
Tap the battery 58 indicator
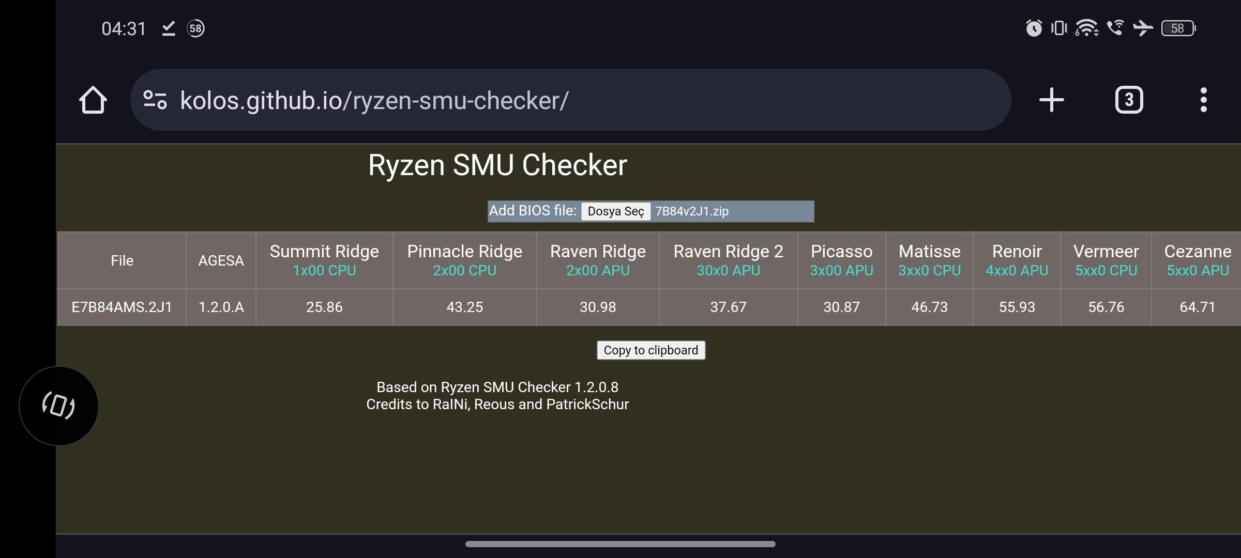click(1178, 28)
